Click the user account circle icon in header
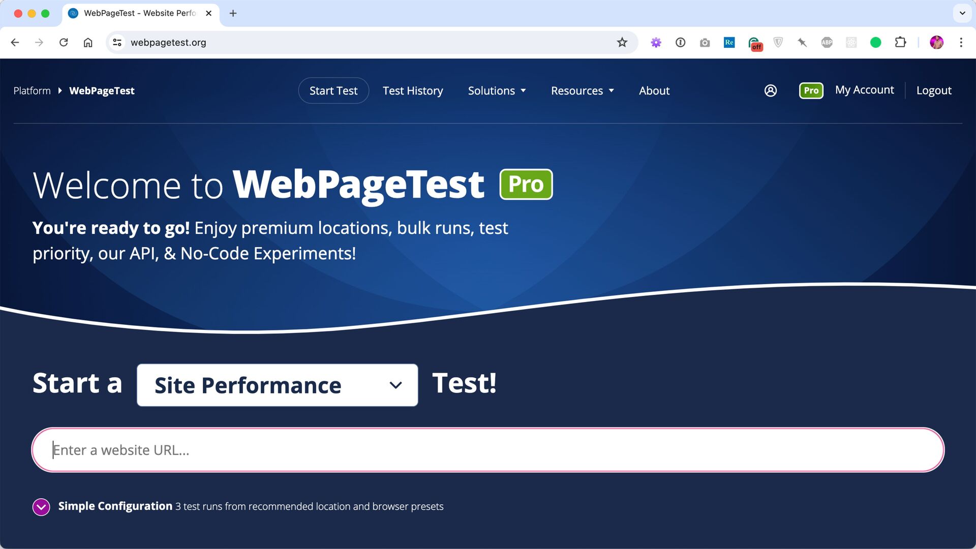 pyautogui.click(x=771, y=90)
